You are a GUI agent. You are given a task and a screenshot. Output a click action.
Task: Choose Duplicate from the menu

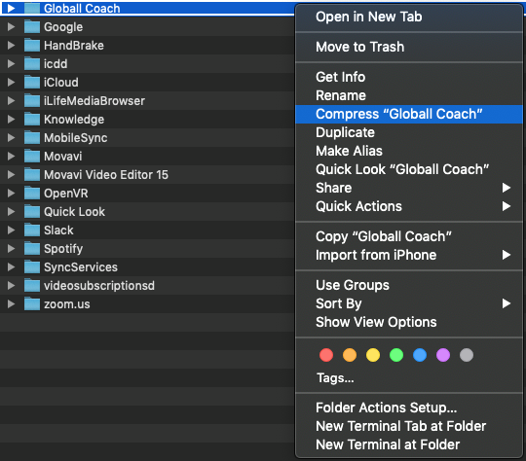pos(409,132)
